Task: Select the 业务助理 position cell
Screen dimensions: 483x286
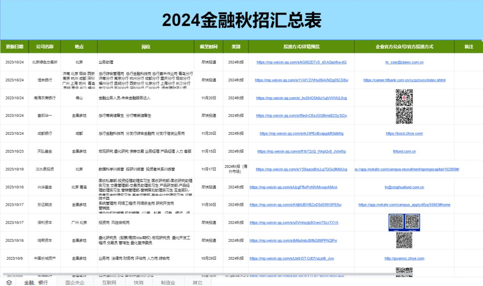Action: 146,62
